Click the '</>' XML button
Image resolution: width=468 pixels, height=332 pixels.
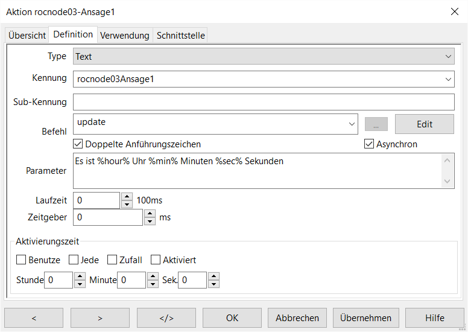[166, 318]
